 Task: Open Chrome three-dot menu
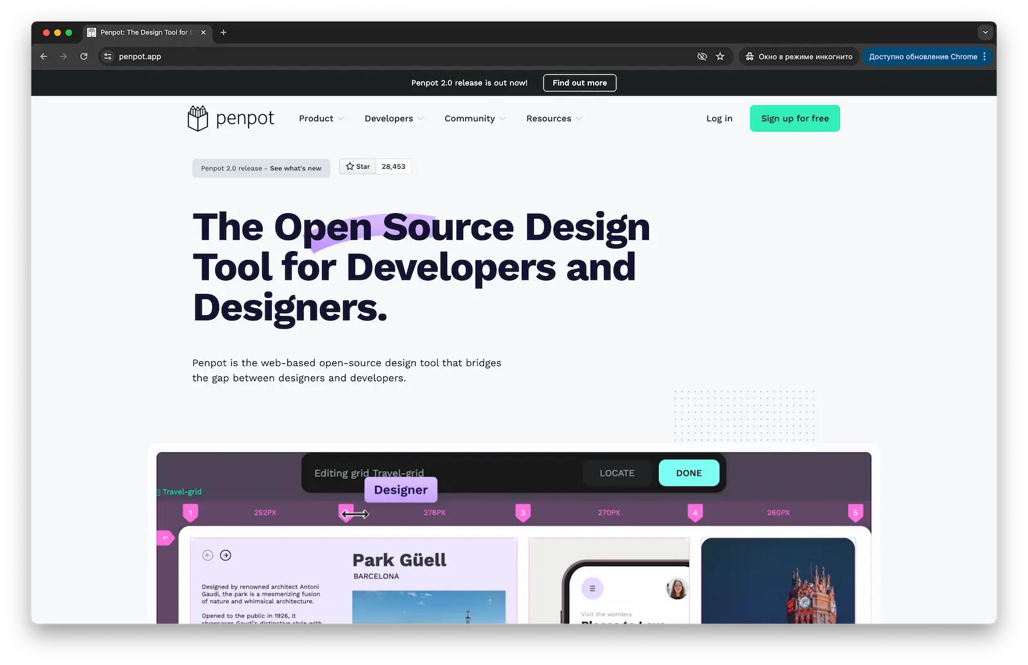tap(984, 56)
